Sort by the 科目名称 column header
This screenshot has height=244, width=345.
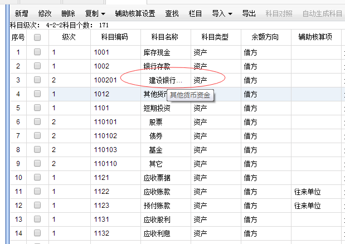click(164, 37)
